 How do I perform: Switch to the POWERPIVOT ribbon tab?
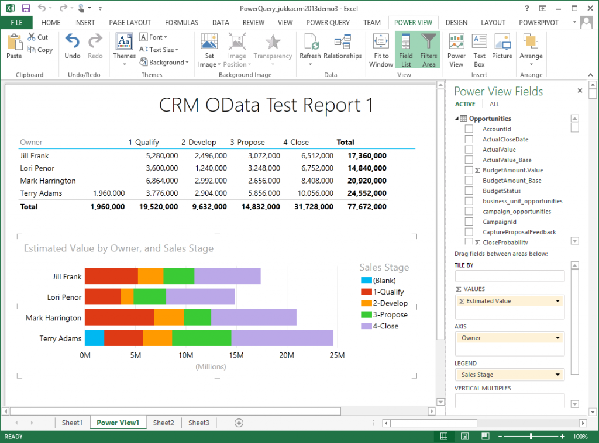click(539, 23)
